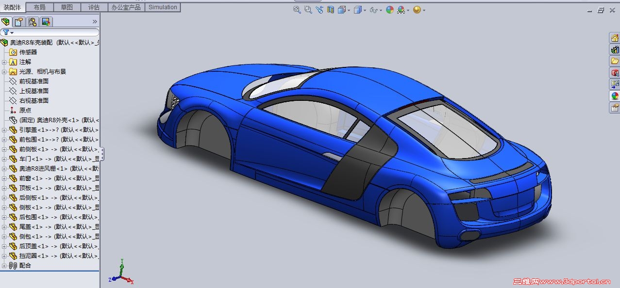Activate the Section View icon
The image size is (620, 288).
331,10
